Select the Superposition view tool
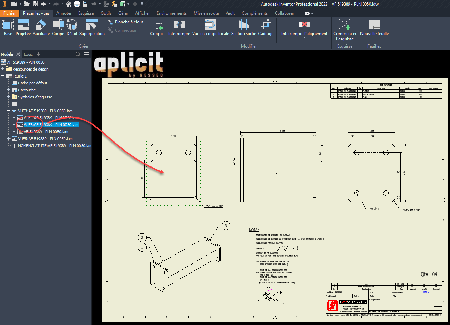Viewport: 450px width, 325px height. pos(92,27)
